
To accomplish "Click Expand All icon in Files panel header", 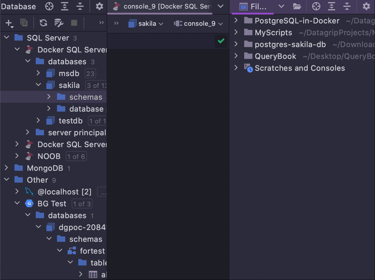I will (x=332, y=6).
